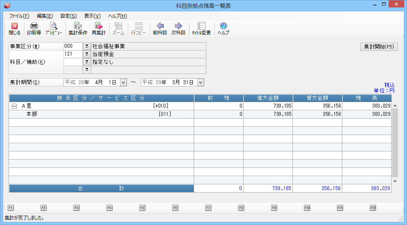Go to 前科目 previous account
This screenshot has height=225, width=407.
point(160,29)
